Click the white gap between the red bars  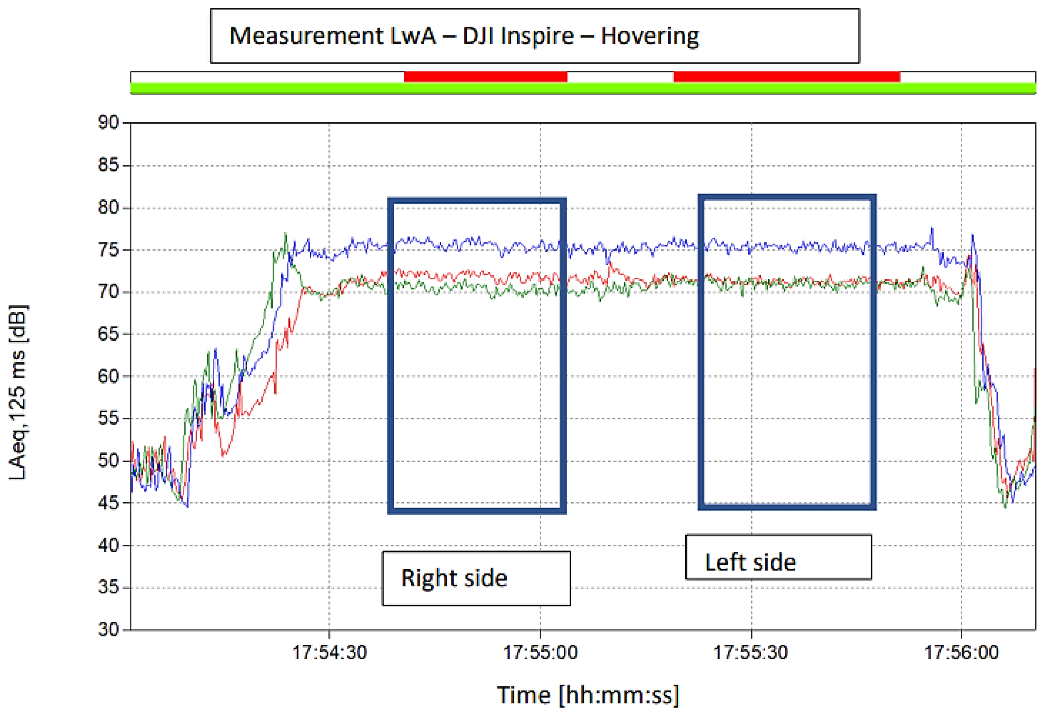(x=620, y=77)
